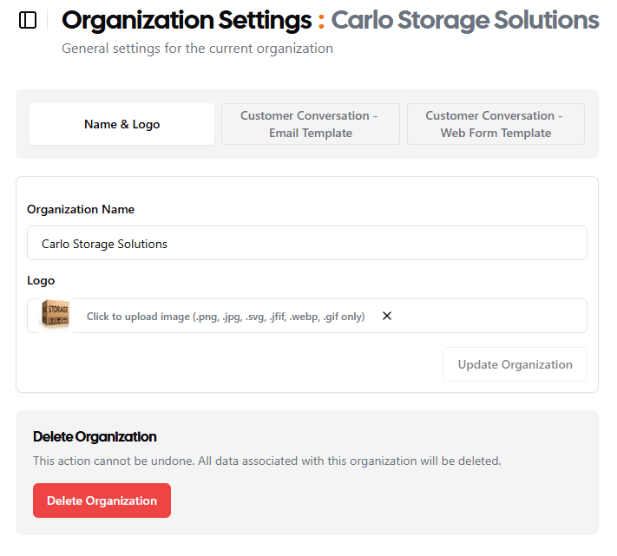The width and height of the screenshot is (617, 556).
Task: Click the Delete Organization section heading
Action: coord(95,437)
